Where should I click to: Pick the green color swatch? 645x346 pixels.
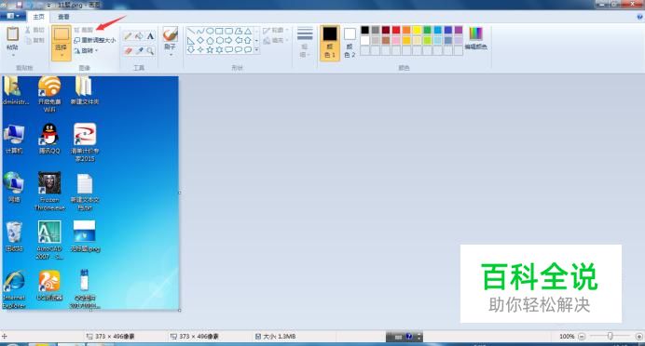tap(427, 30)
